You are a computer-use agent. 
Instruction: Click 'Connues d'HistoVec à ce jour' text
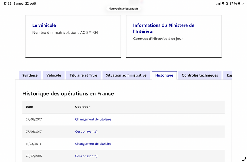[x=158, y=39]
